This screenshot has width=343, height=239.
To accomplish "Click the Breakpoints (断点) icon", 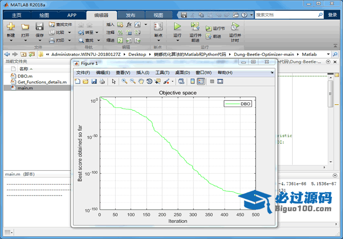I will (158, 26).
